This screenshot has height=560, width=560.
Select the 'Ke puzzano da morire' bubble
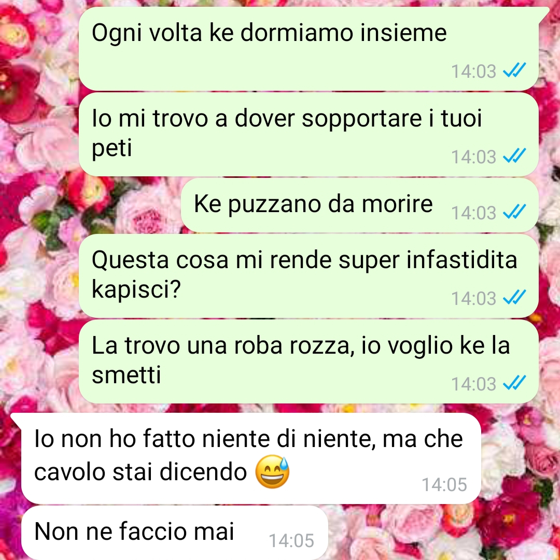point(360,205)
